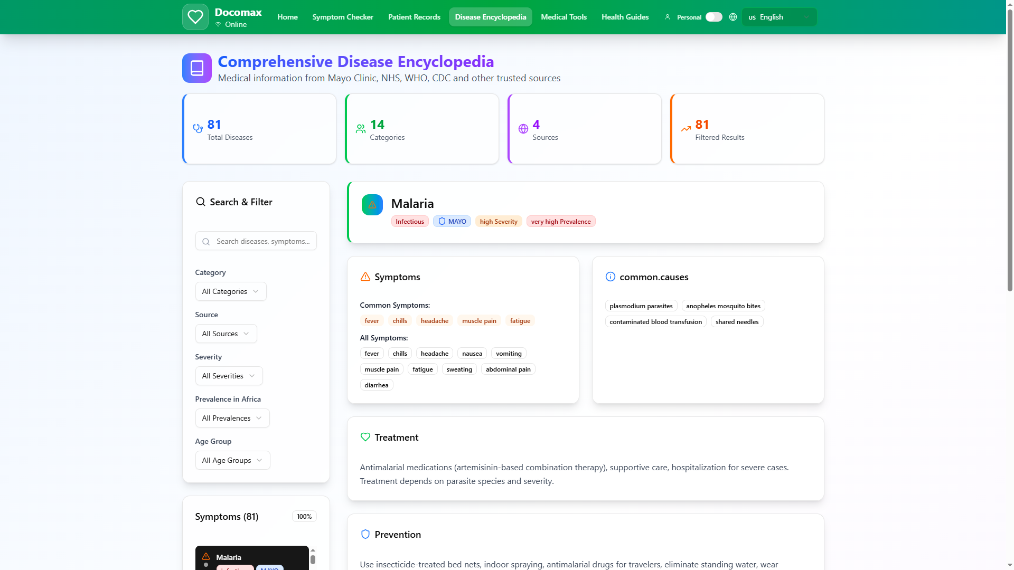Expand the All Severities dropdown
The image size is (1014, 570).
[229, 376]
